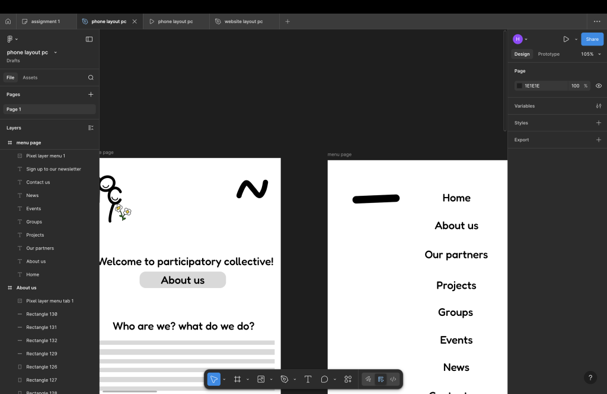Open the Variables settings icon
This screenshot has height=394, width=607.
[598, 106]
